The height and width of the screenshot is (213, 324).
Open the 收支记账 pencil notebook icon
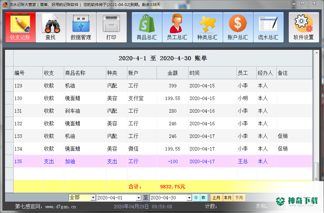tap(20, 27)
